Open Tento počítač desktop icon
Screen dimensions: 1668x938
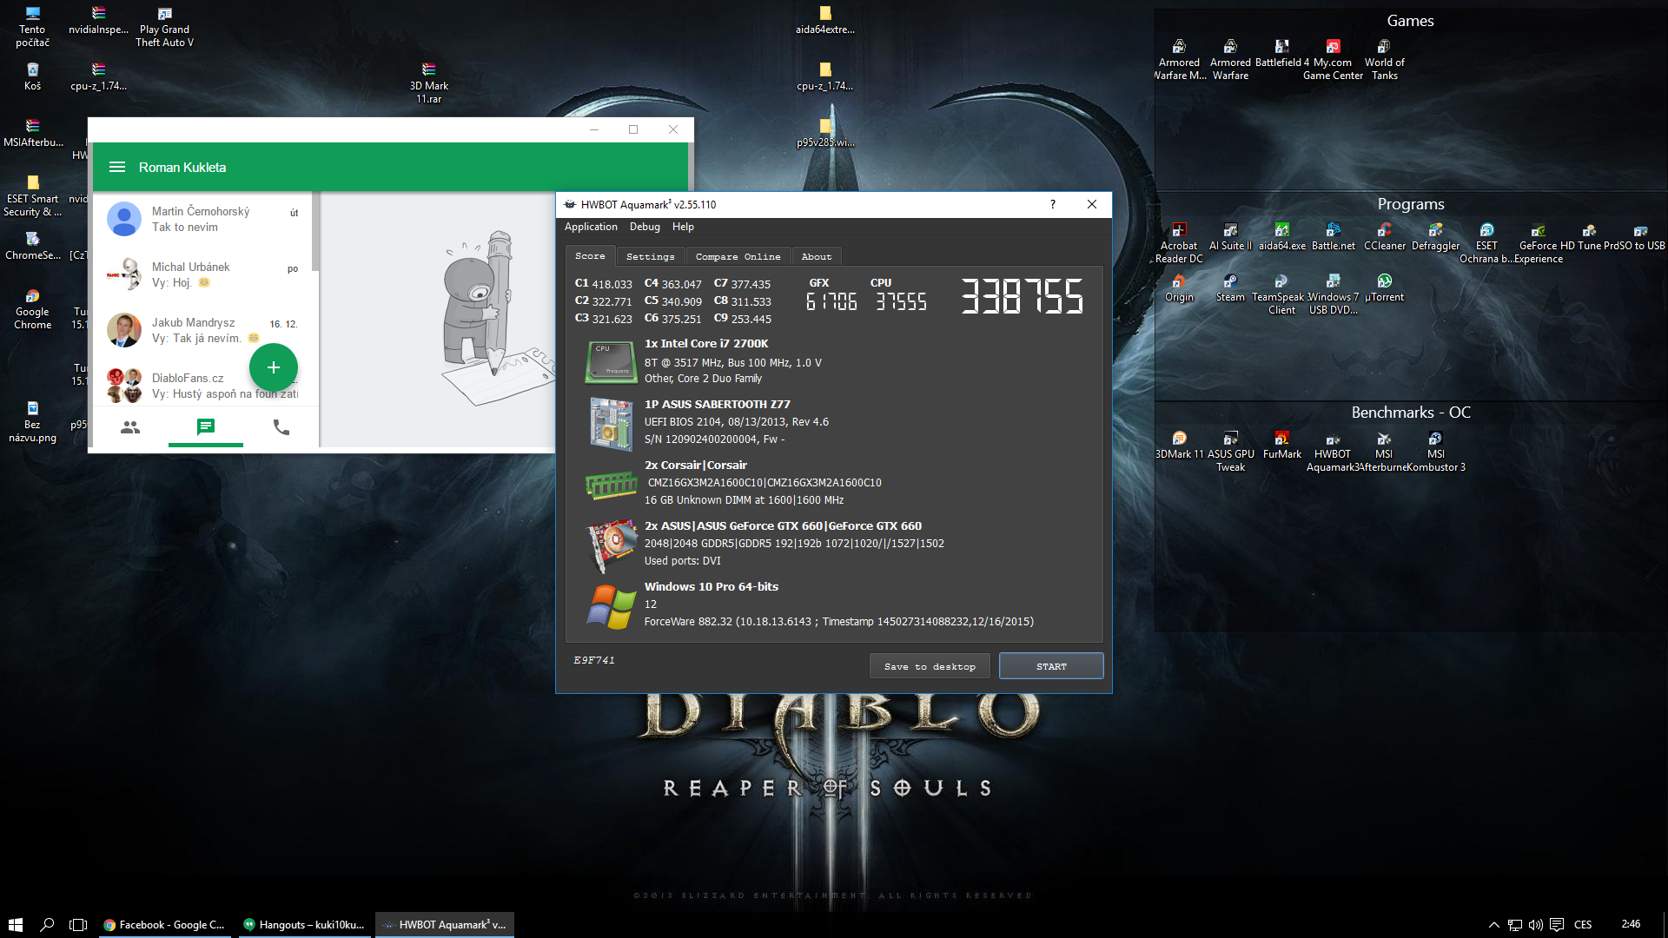32,27
